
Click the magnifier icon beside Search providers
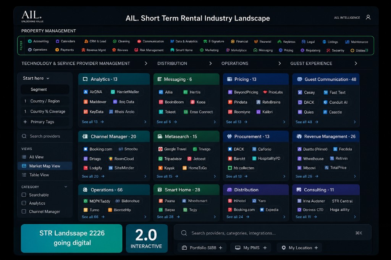(24, 136)
